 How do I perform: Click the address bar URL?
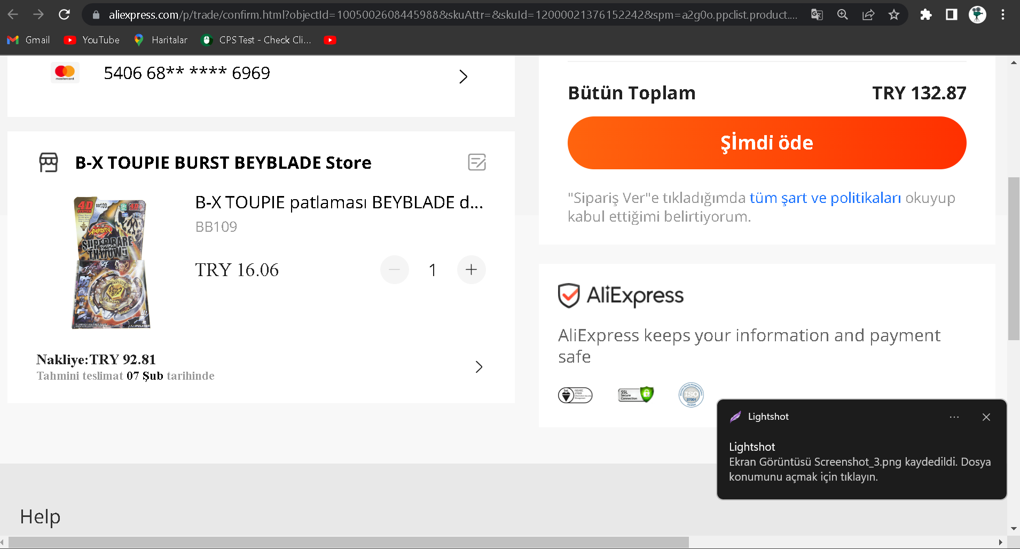pyautogui.click(x=453, y=15)
